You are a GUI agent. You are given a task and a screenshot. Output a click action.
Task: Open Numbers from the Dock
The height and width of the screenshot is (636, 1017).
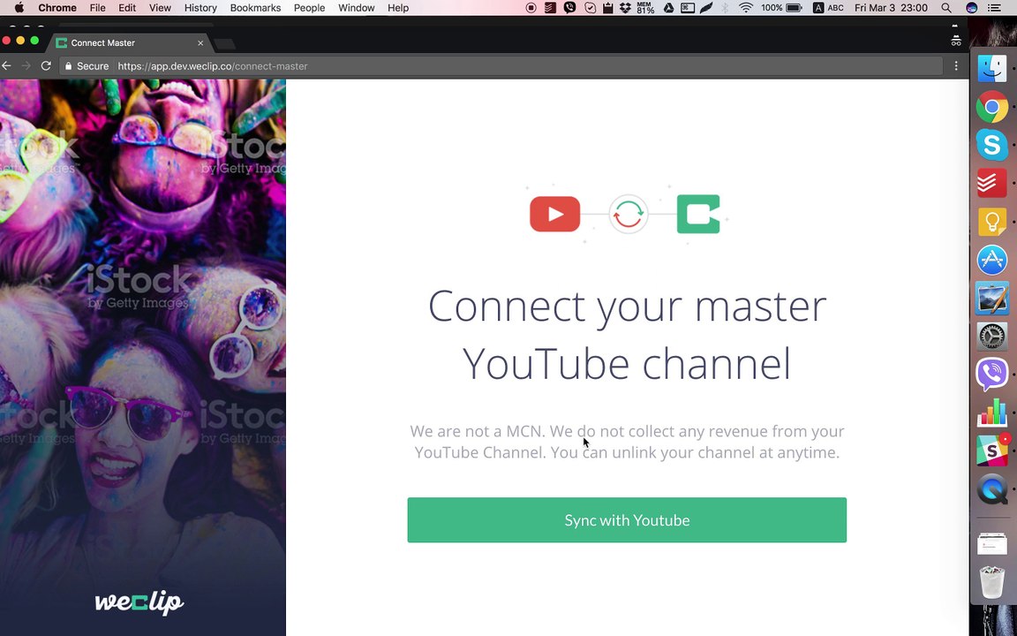991,413
